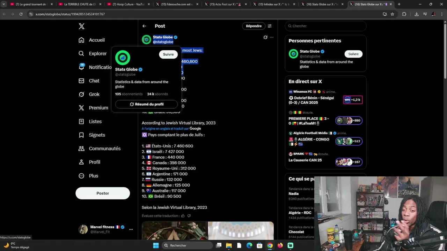Click the Poster button
Viewport: 447px width, 251px height.
pos(103,193)
